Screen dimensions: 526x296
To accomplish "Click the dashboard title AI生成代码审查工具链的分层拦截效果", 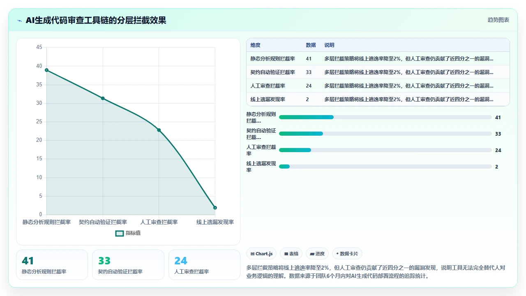I will point(96,20).
